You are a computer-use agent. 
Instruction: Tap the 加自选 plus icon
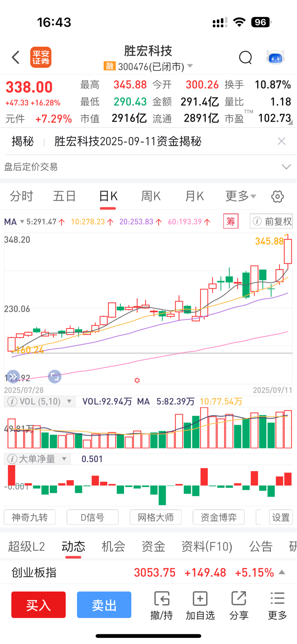[200, 599]
